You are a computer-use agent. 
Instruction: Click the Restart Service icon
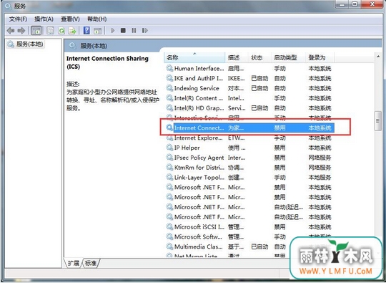144,31
